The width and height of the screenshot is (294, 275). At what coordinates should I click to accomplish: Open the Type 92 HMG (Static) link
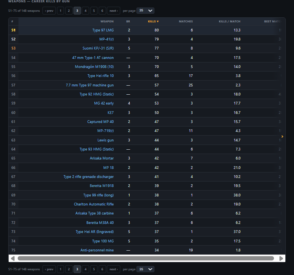tap(97, 94)
